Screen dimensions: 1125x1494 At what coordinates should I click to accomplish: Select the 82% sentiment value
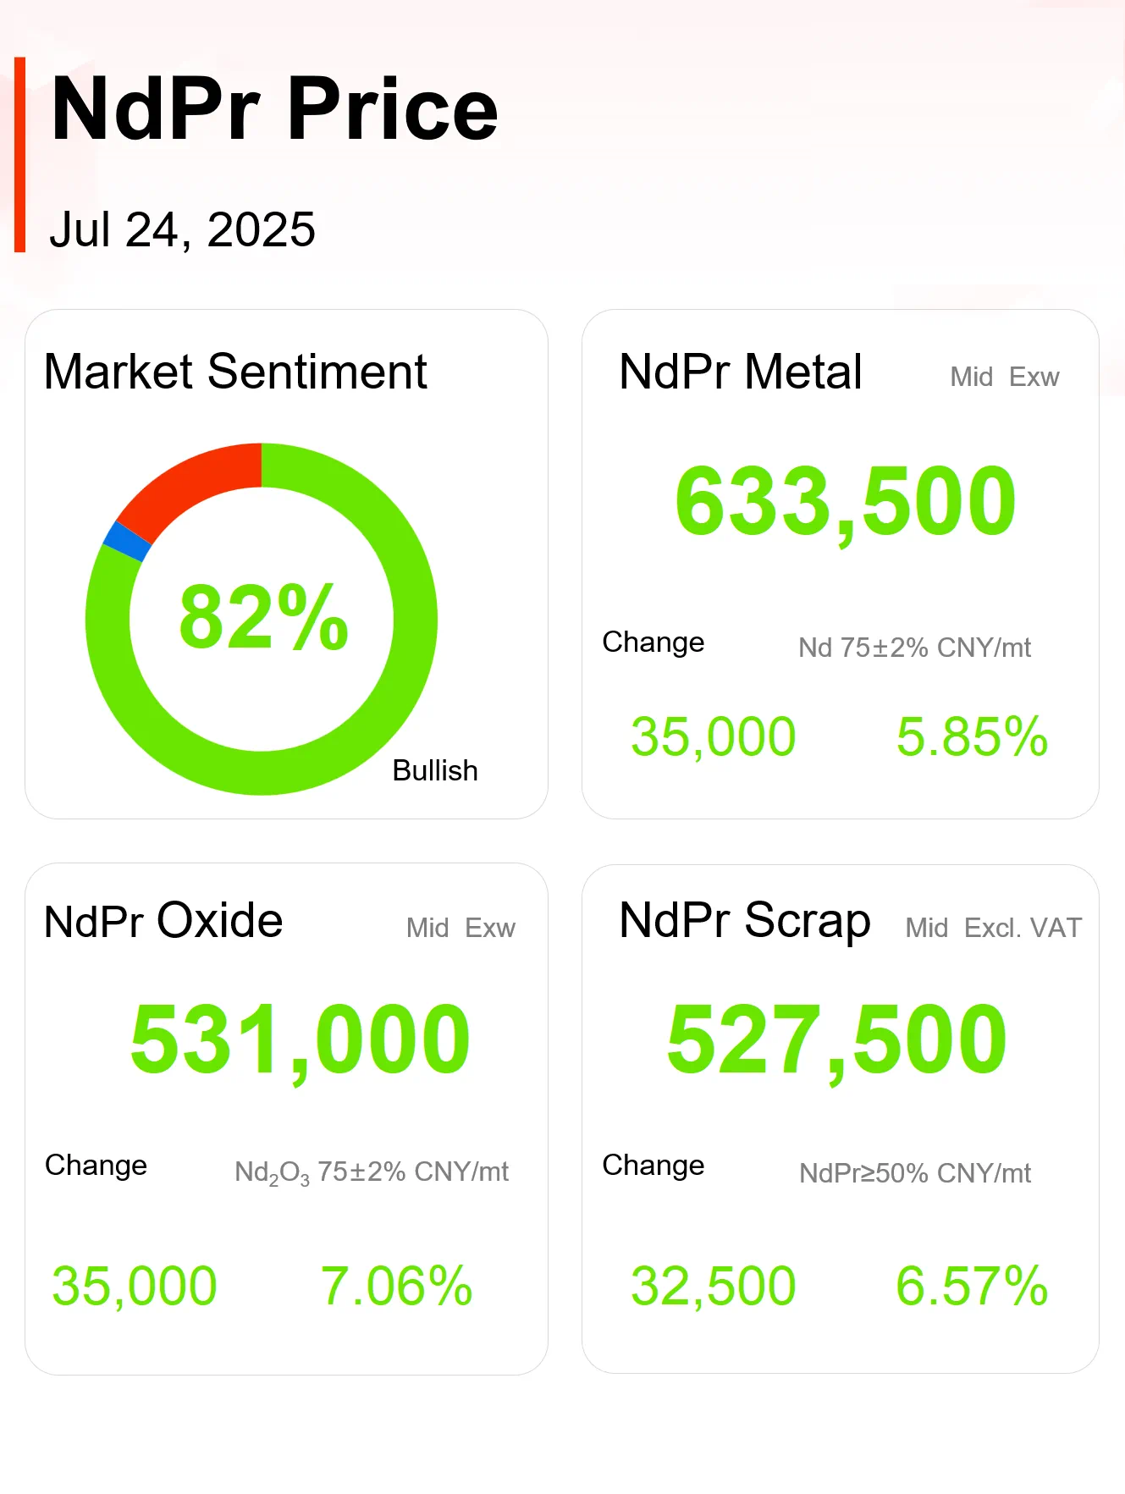point(263,618)
